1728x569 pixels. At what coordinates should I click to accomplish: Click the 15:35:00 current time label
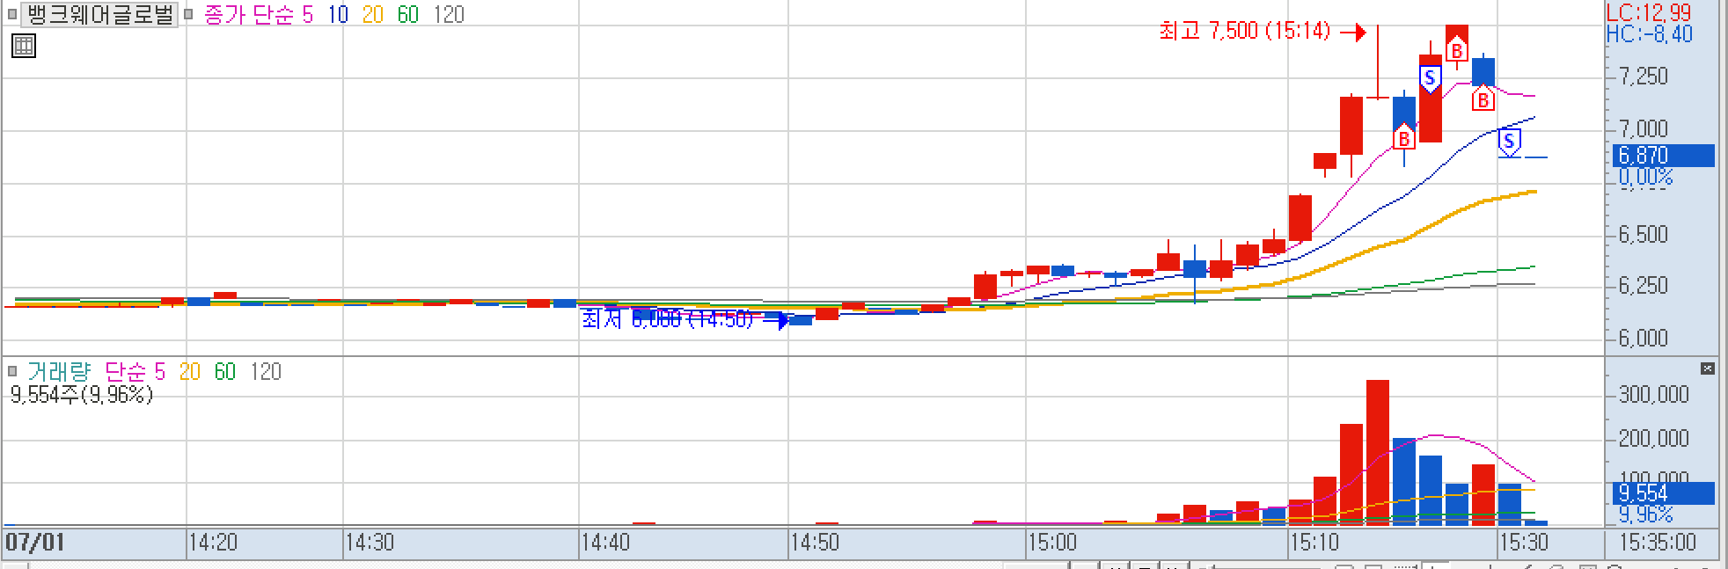1658,543
